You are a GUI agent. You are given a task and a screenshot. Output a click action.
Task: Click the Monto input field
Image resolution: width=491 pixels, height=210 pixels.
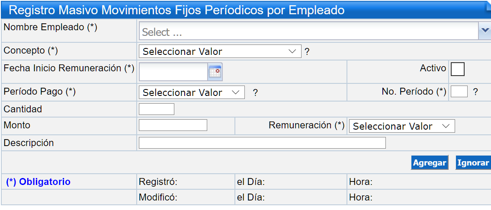[173, 125]
